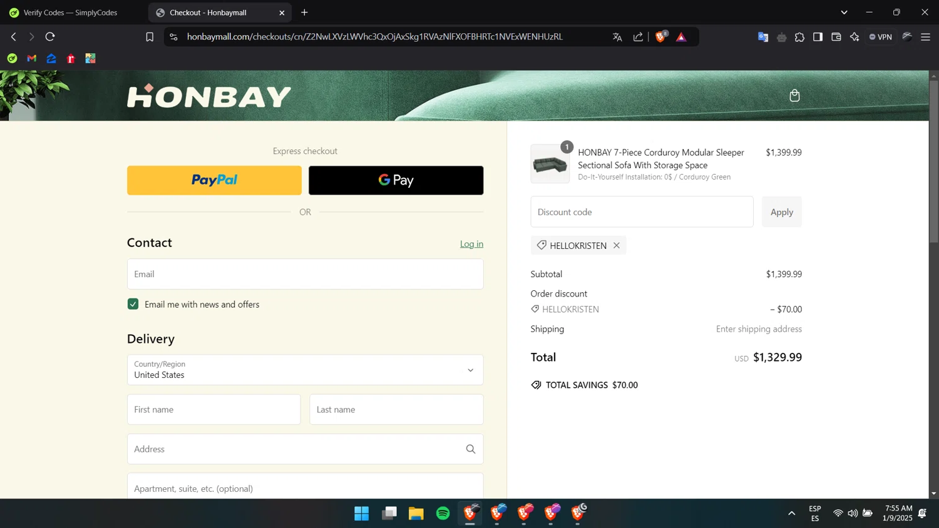This screenshot has height=528, width=939.
Task: Pay with PayPal express checkout
Action: (214, 180)
